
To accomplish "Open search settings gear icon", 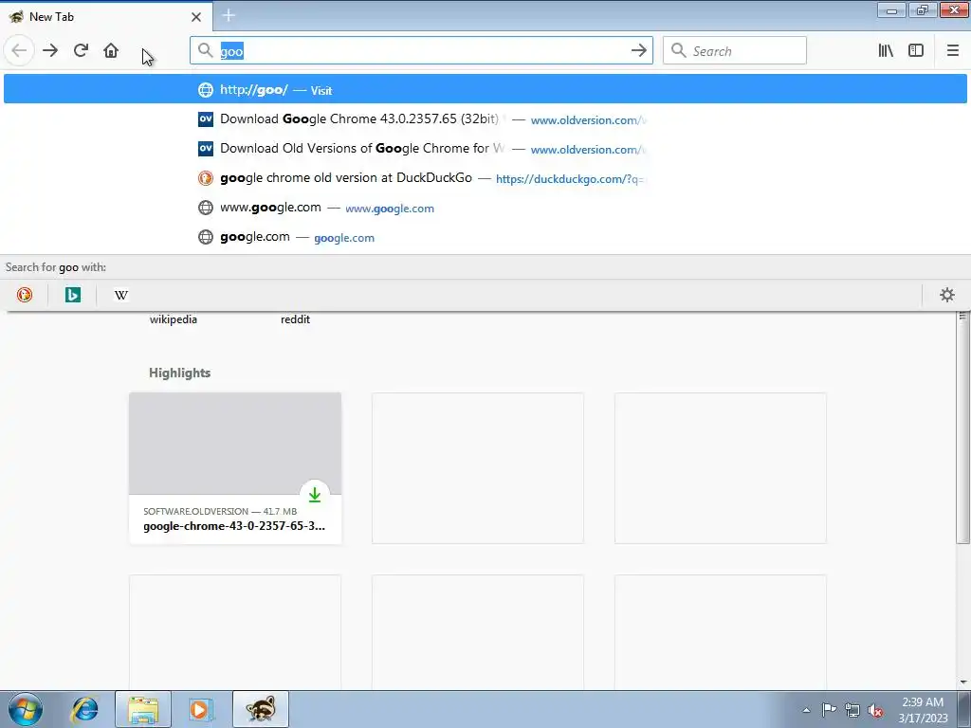I will (947, 295).
